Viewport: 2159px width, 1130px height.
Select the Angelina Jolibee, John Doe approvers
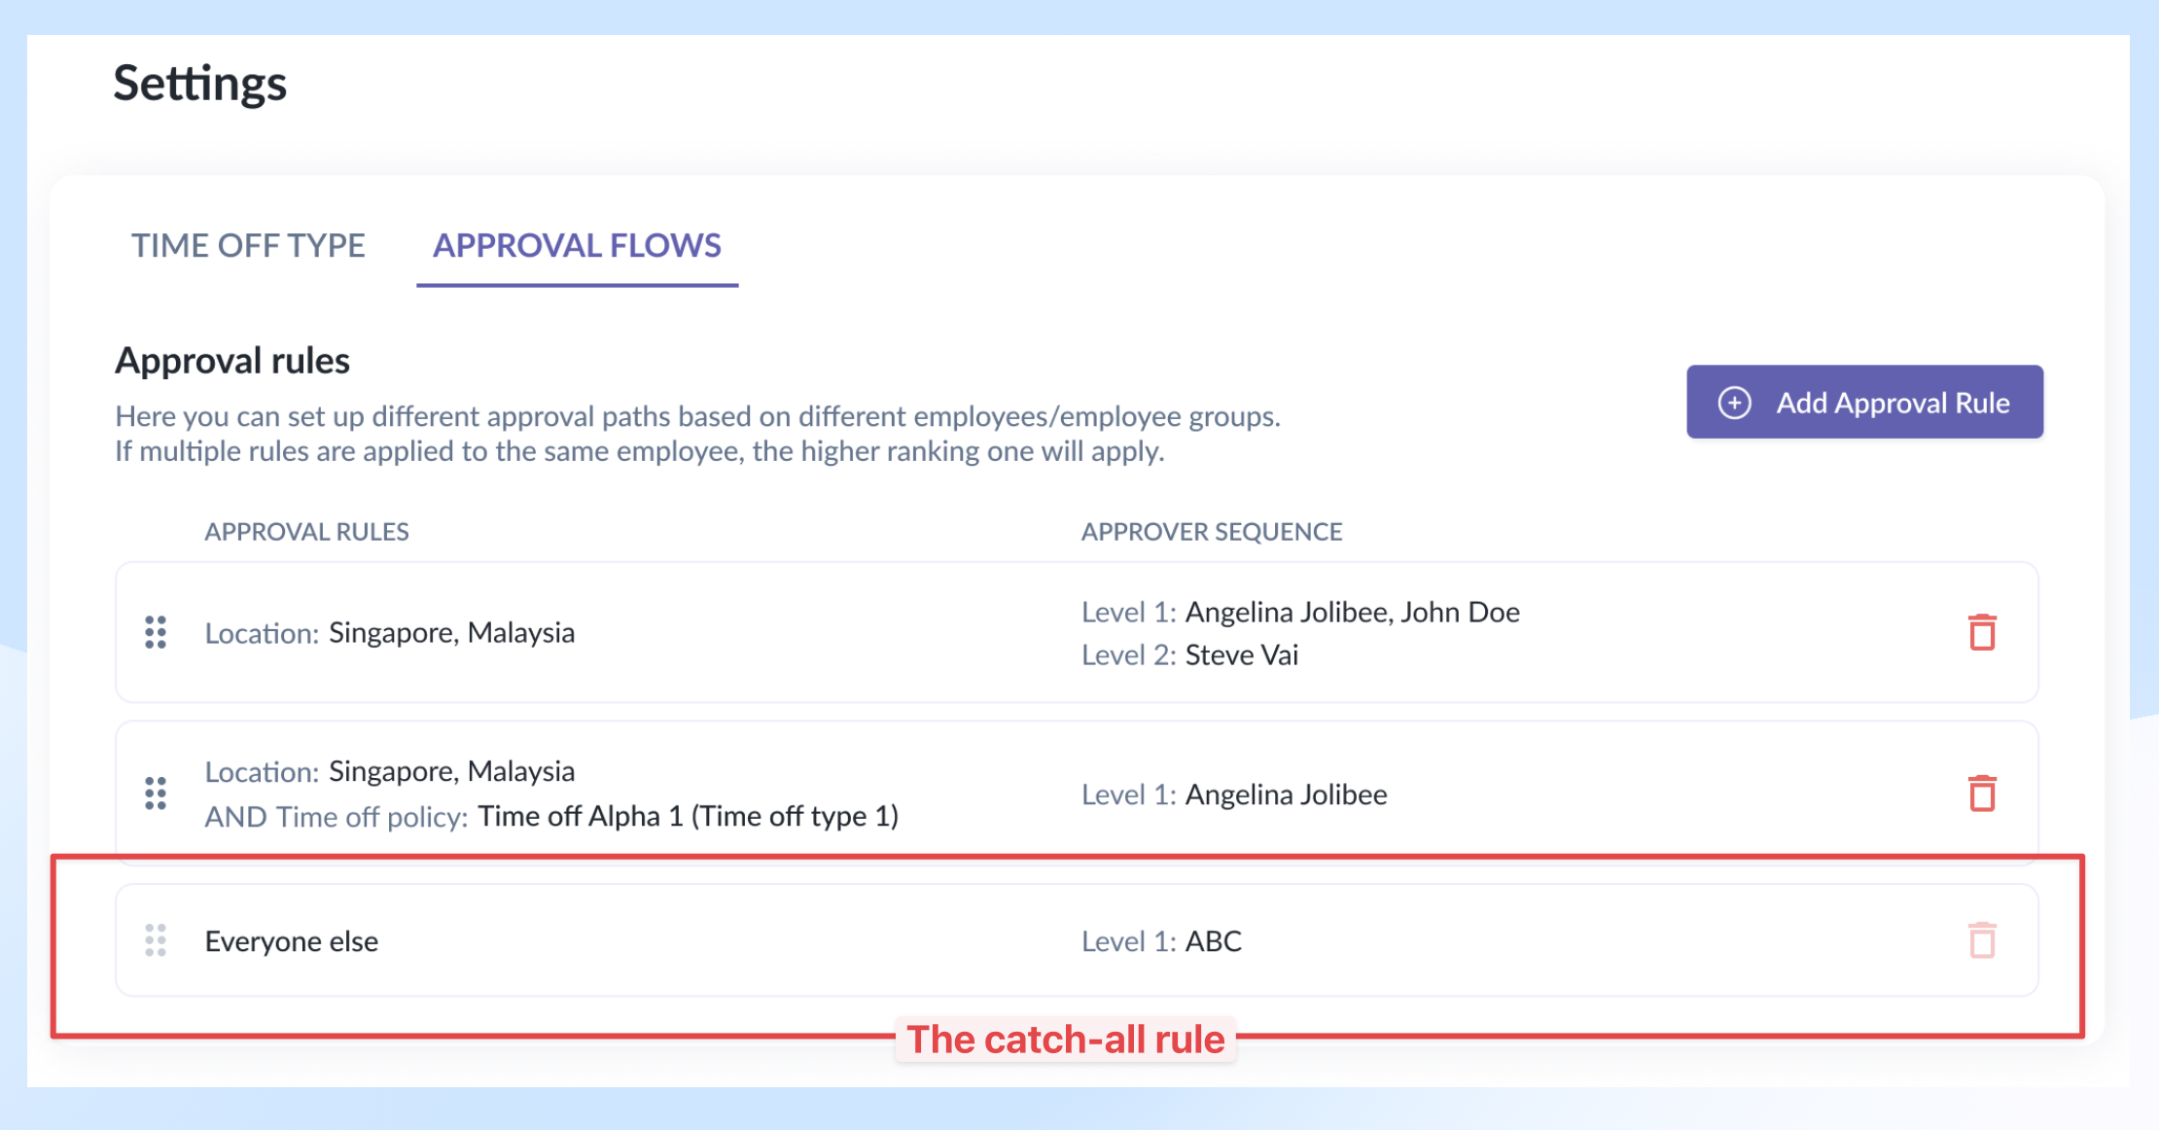(x=1301, y=612)
